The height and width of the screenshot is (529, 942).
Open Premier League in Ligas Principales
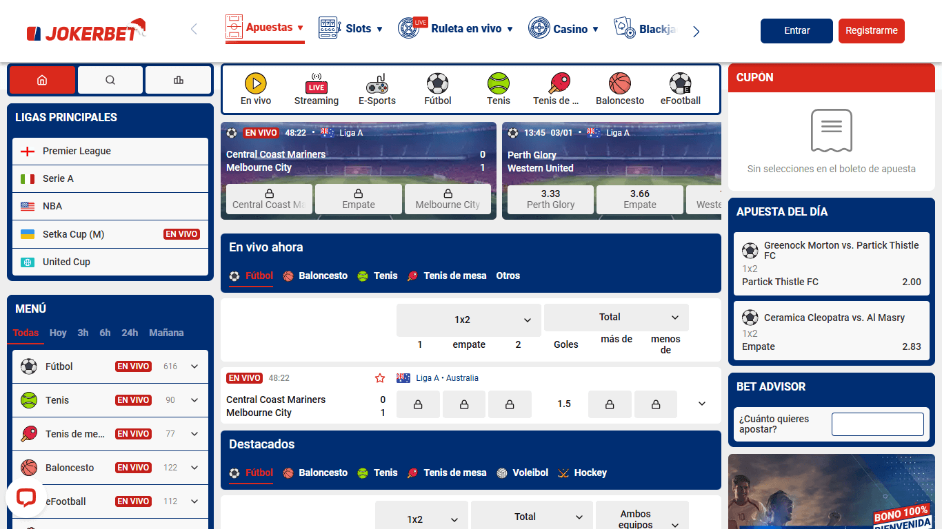[110, 151]
